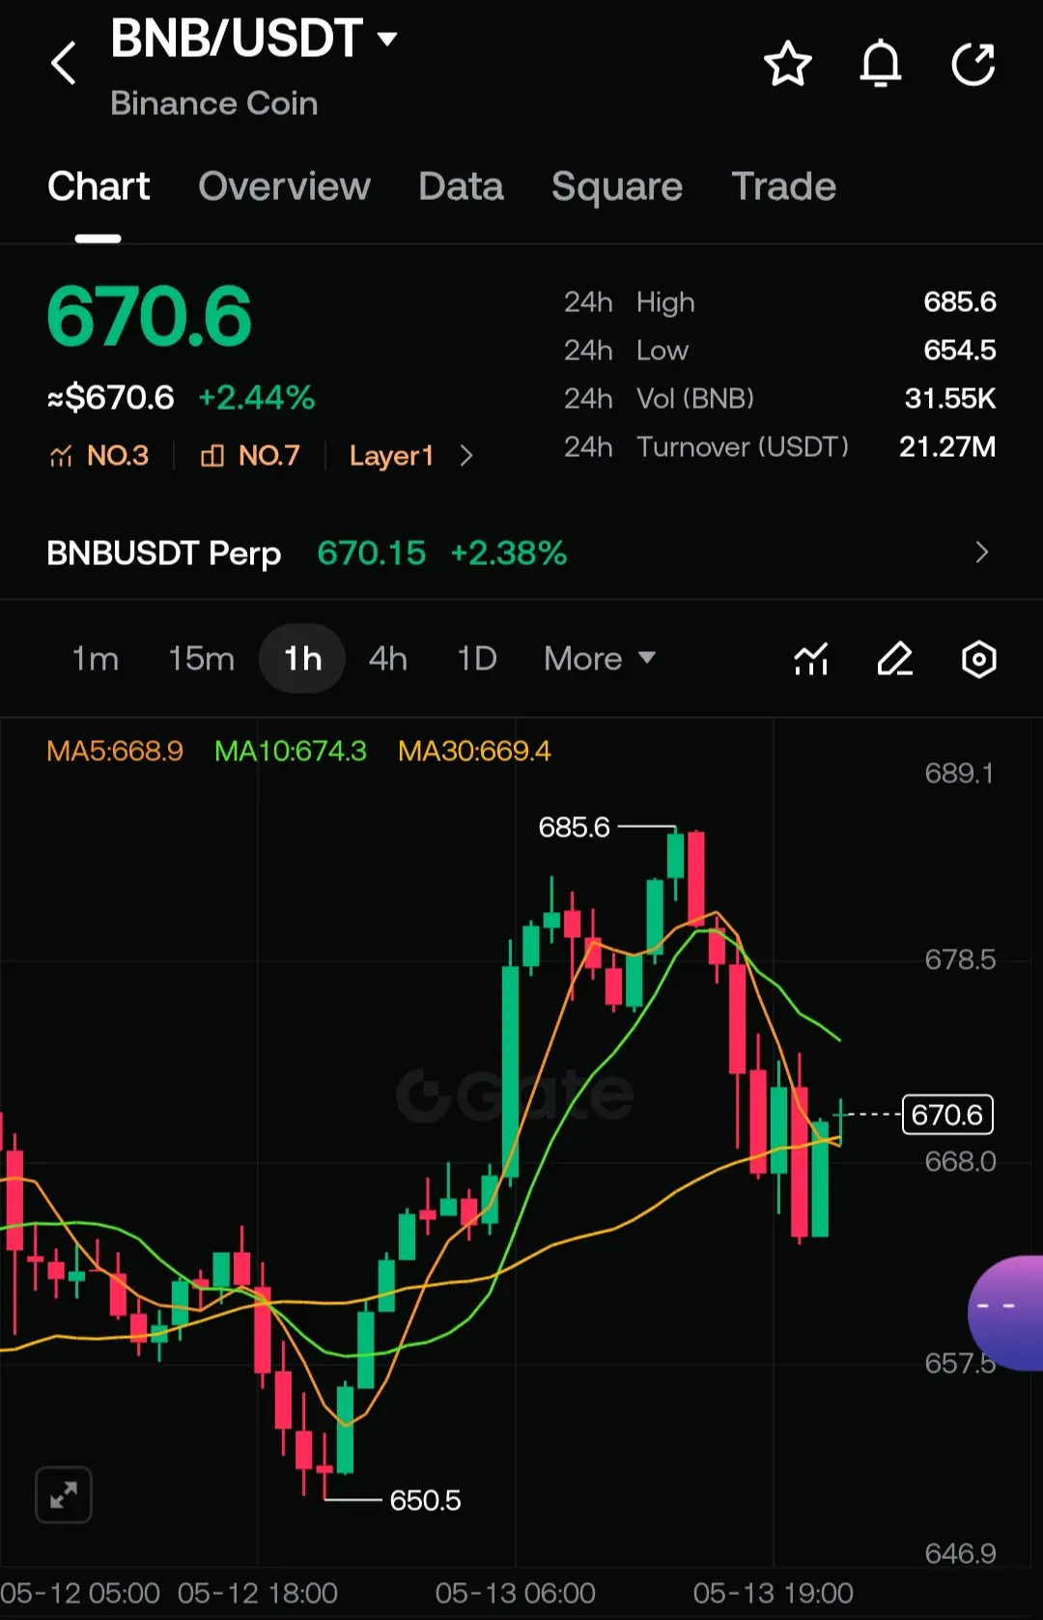Open the More timeframes dropdown
1043x1620 pixels.
[x=600, y=659]
